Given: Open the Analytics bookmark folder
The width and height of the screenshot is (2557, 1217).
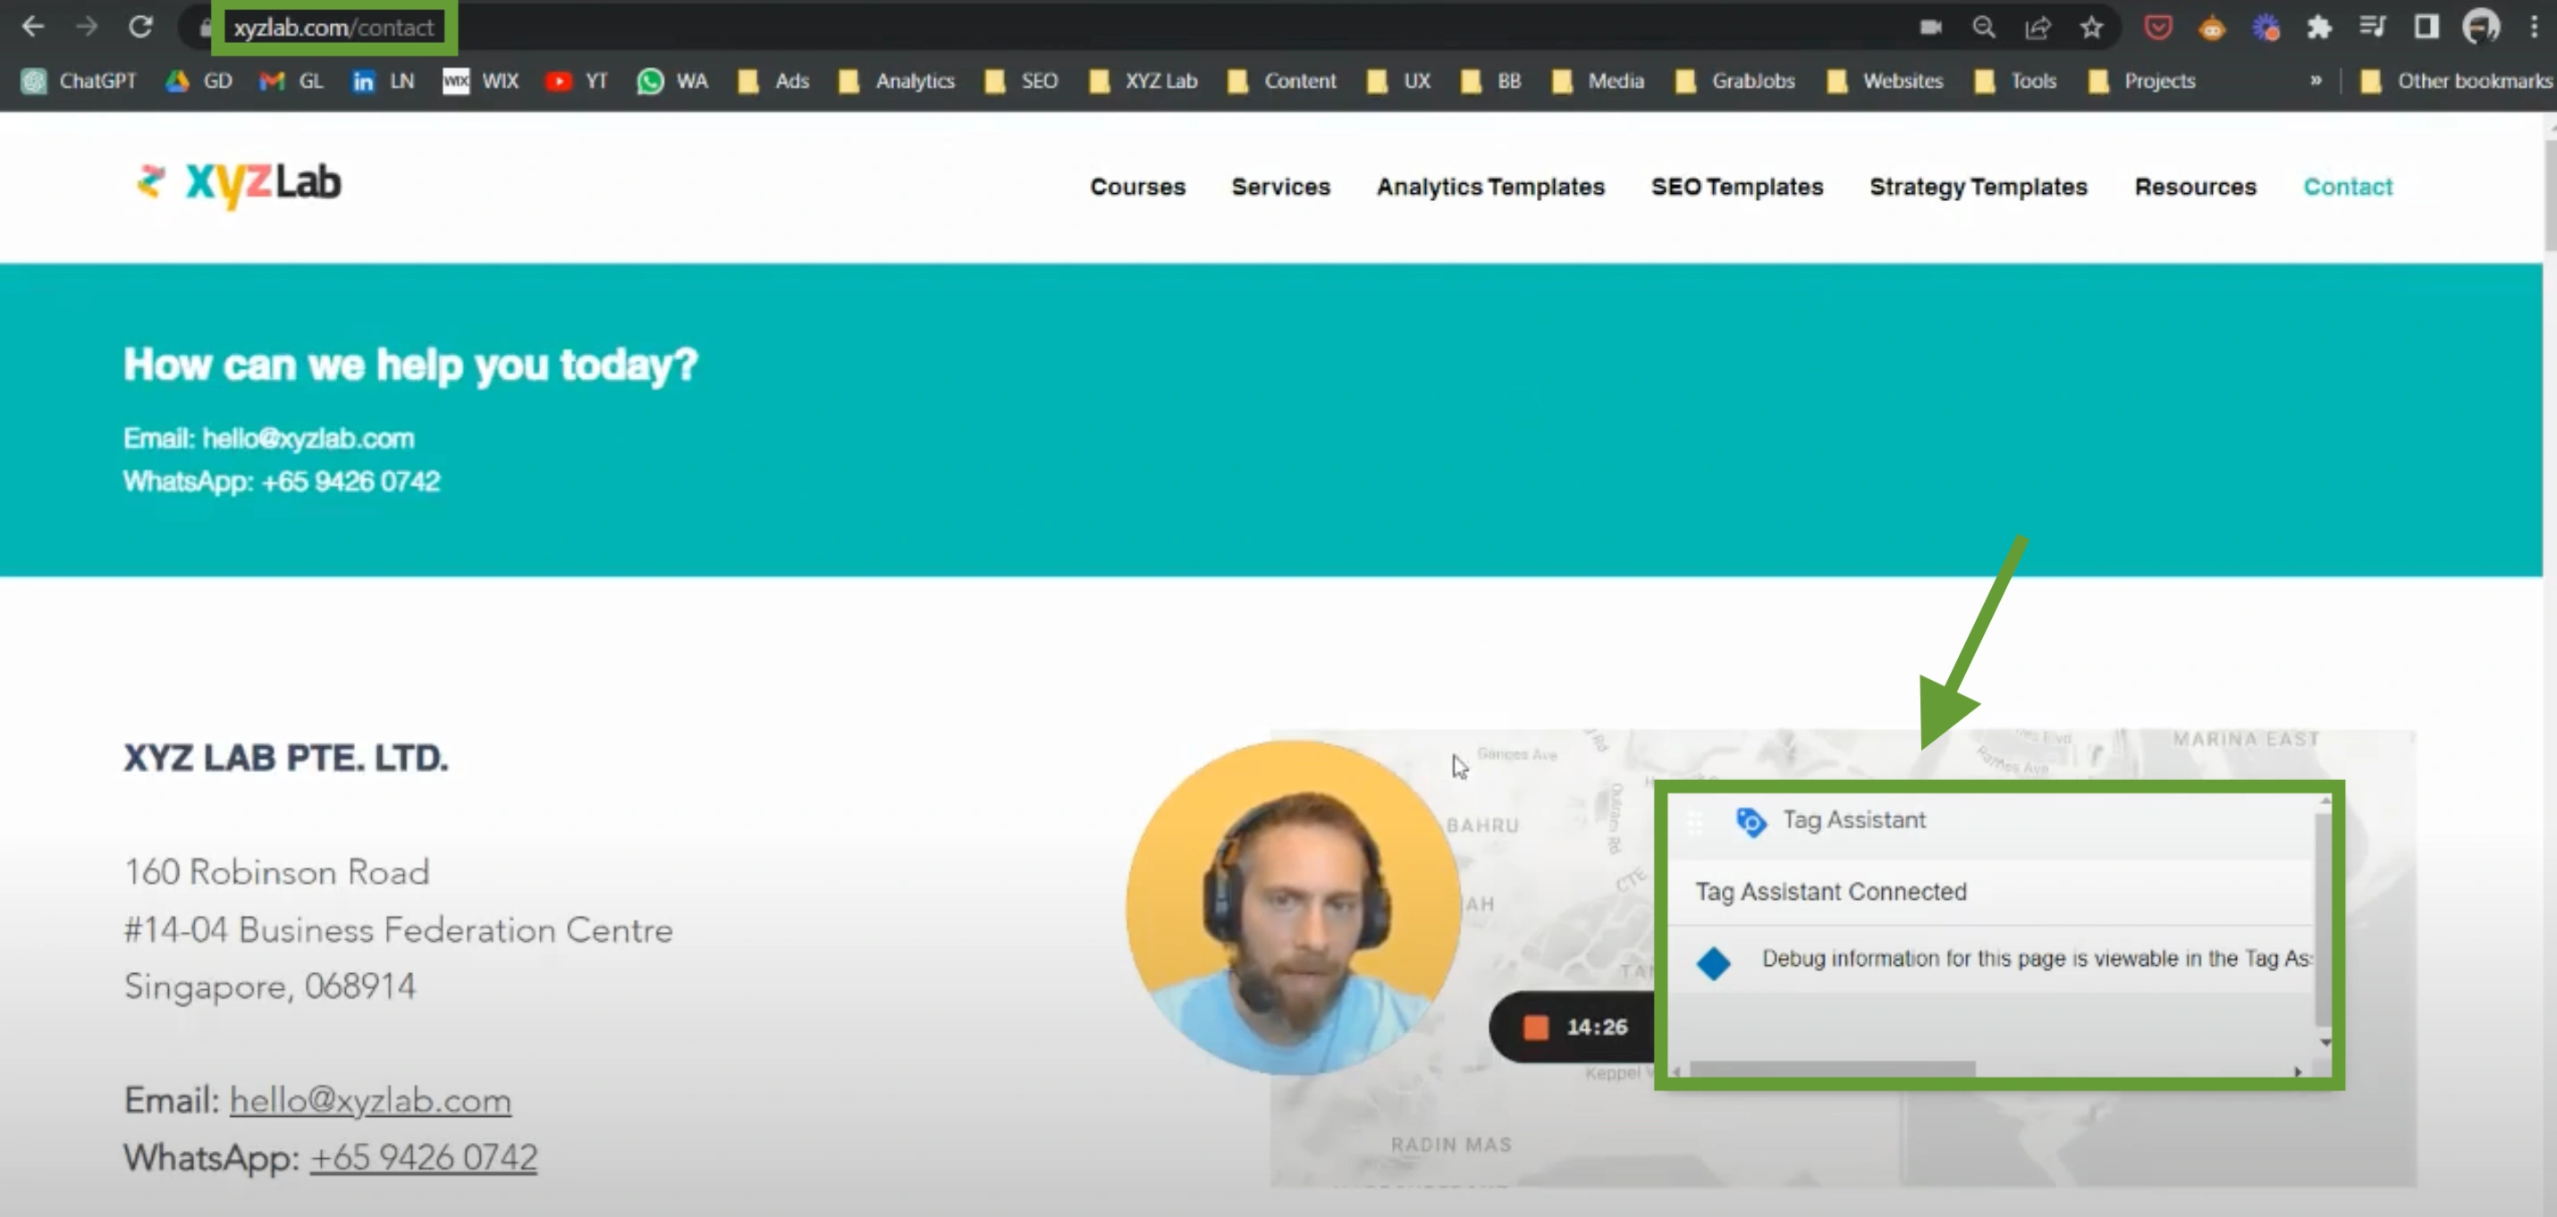Looking at the screenshot, I should click(897, 81).
